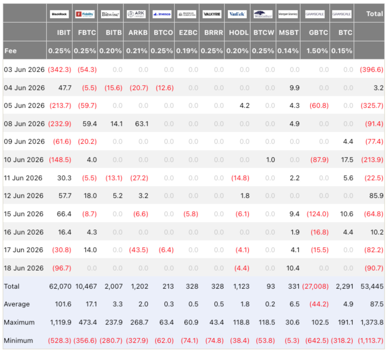The width and height of the screenshot is (387, 352).
Task: Select the 03 Jun 2026 row date
Action: [x=24, y=69]
